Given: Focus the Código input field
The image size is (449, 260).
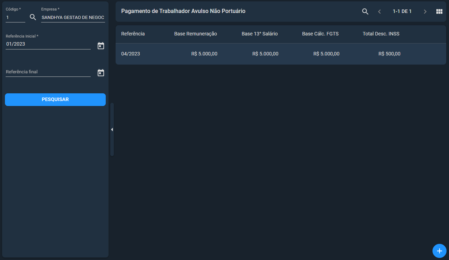Looking at the screenshot, I should (x=15, y=17).
